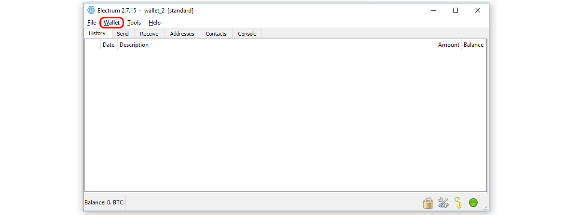
Task: Sort by the Description column header
Action: coord(276,45)
